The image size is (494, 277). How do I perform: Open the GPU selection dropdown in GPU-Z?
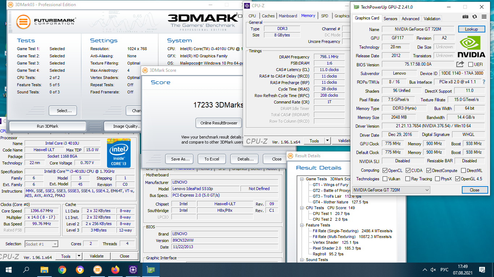click(x=391, y=190)
